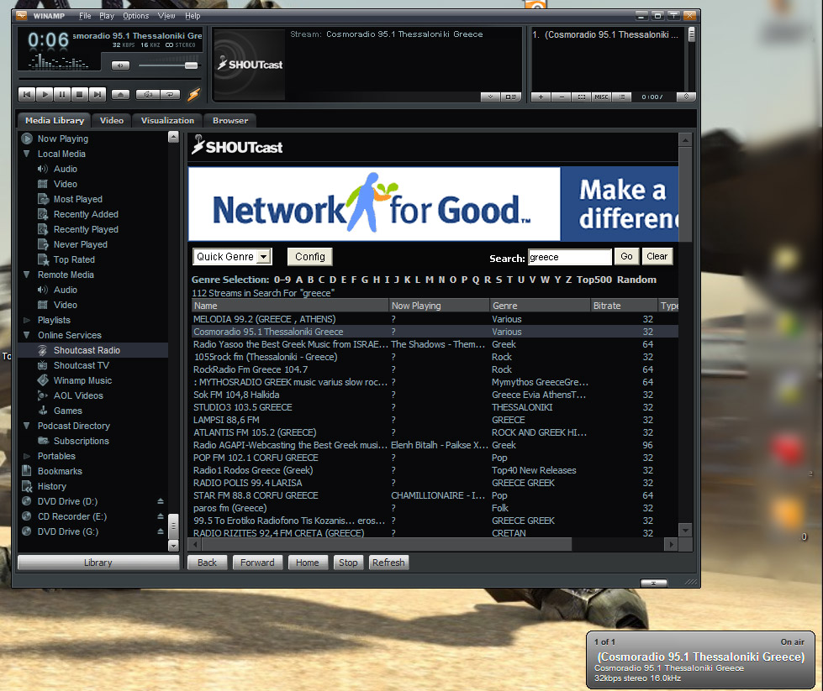Click the Top500 genre link
This screenshot has height=691, width=823.
pos(594,280)
